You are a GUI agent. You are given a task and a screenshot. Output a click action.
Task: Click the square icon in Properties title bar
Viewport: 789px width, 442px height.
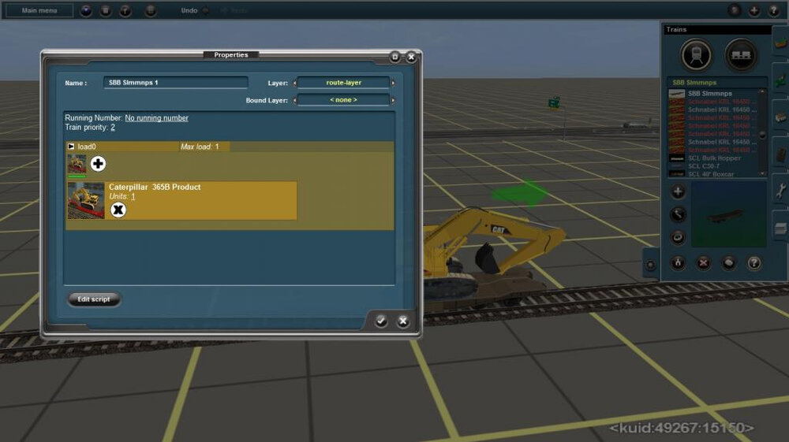[395, 57]
